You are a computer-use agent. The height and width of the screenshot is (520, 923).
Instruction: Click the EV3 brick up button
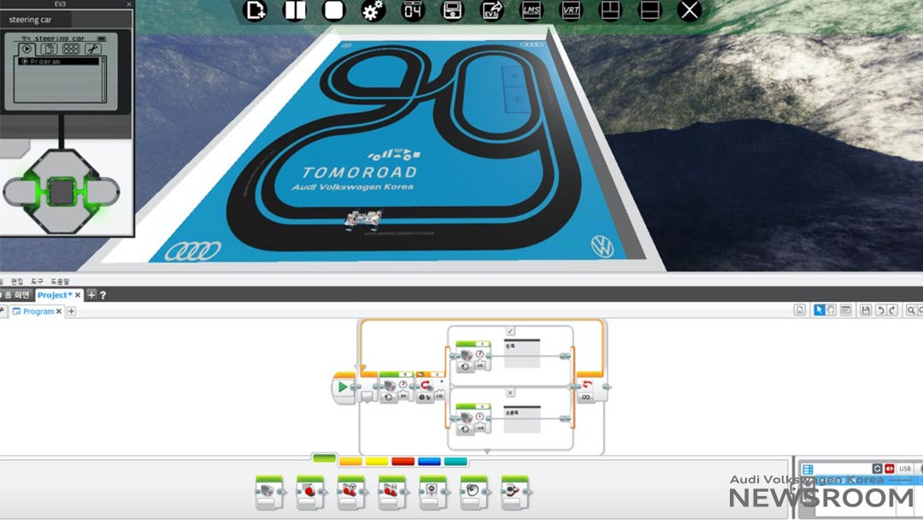pos(62,162)
